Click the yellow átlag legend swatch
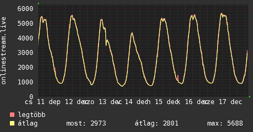 [x=12, y=123]
